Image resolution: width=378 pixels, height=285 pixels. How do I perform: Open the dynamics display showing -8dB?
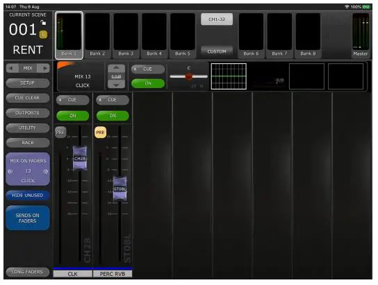pyautogui.click(x=268, y=76)
